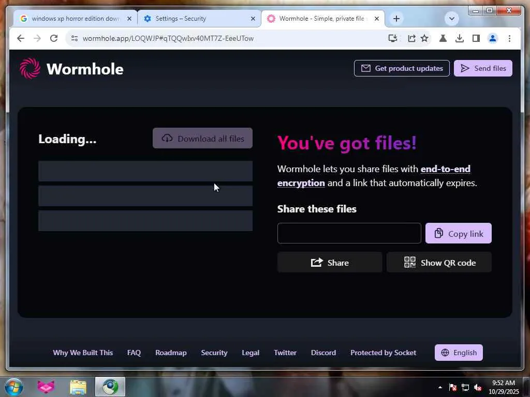Open the end-to-end encryption link

pyautogui.click(x=445, y=169)
